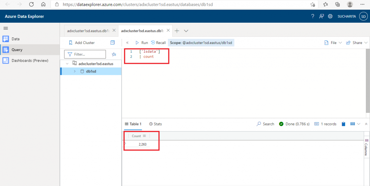Click the count operator on line 2
370x186 pixels.
[149, 57]
